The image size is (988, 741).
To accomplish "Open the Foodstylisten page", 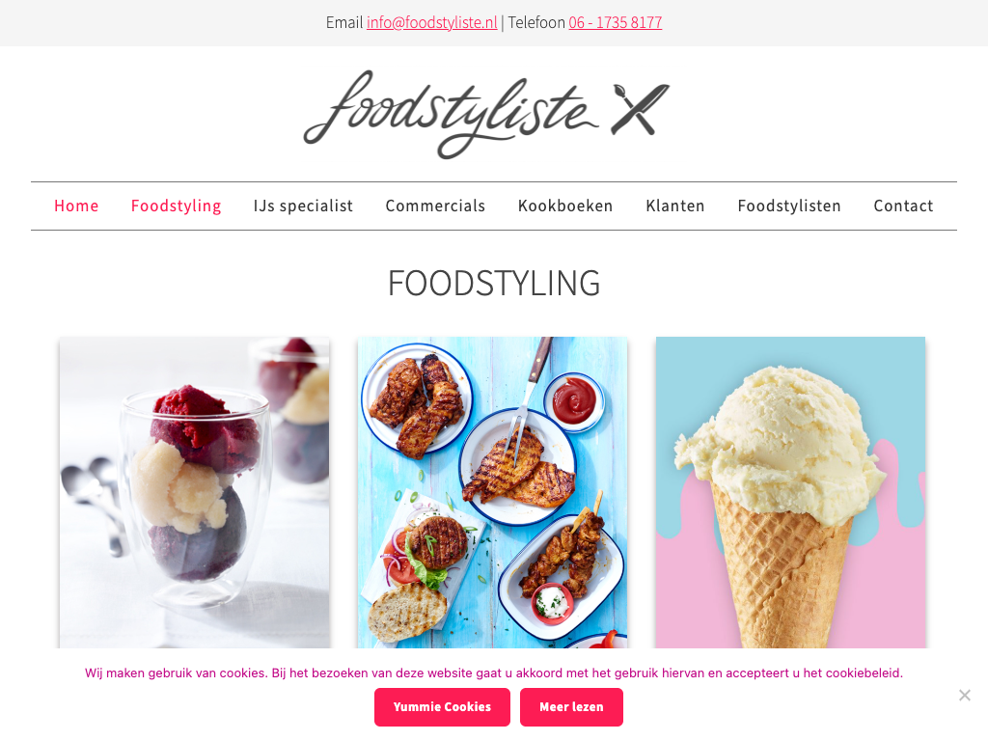I will click(x=789, y=206).
